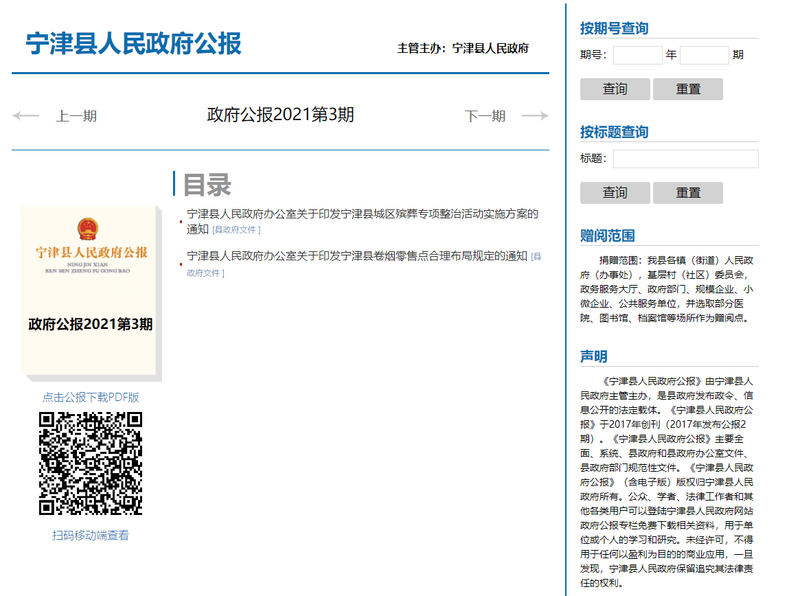Click the left arrow for previous issue
Image resolution: width=789 pixels, height=596 pixels.
pyautogui.click(x=26, y=116)
